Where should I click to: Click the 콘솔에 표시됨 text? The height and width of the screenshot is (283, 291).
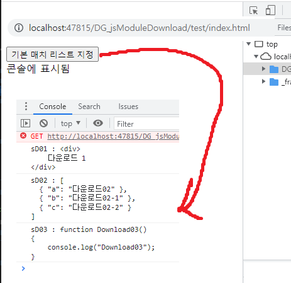coord(38,69)
